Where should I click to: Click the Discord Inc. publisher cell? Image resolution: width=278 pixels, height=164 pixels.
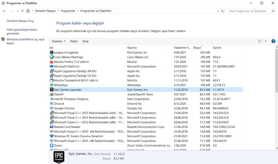pos(134,104)
